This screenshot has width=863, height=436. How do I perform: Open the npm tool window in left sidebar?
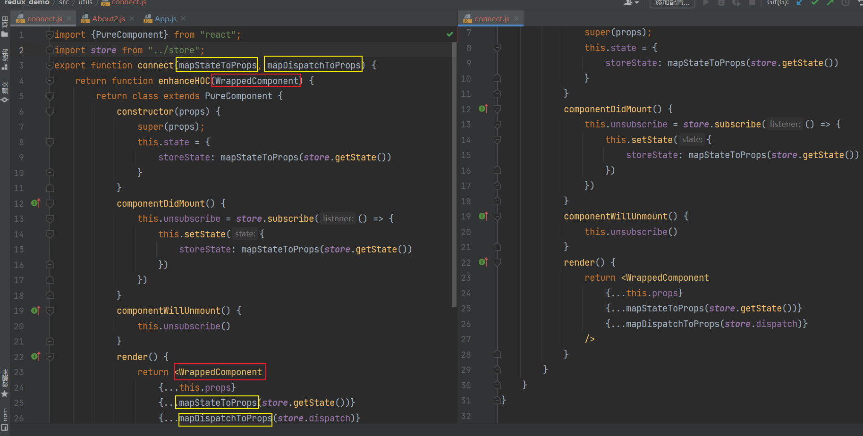pos(5,414)
